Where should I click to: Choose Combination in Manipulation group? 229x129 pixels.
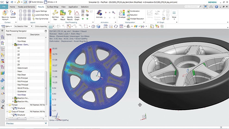click(133, 11)
